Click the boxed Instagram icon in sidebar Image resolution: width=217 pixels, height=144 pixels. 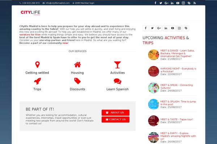[179, 28]
